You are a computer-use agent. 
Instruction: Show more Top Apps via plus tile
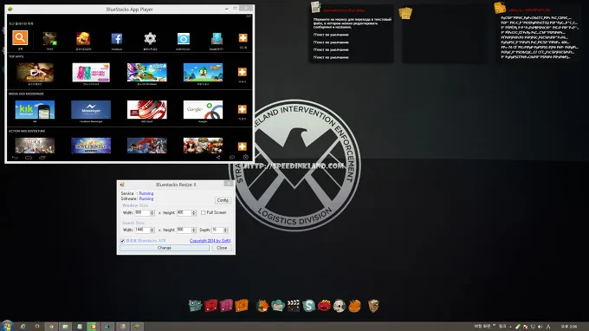pos(243,72)
